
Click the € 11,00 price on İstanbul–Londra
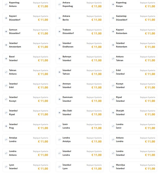point(96,155)
